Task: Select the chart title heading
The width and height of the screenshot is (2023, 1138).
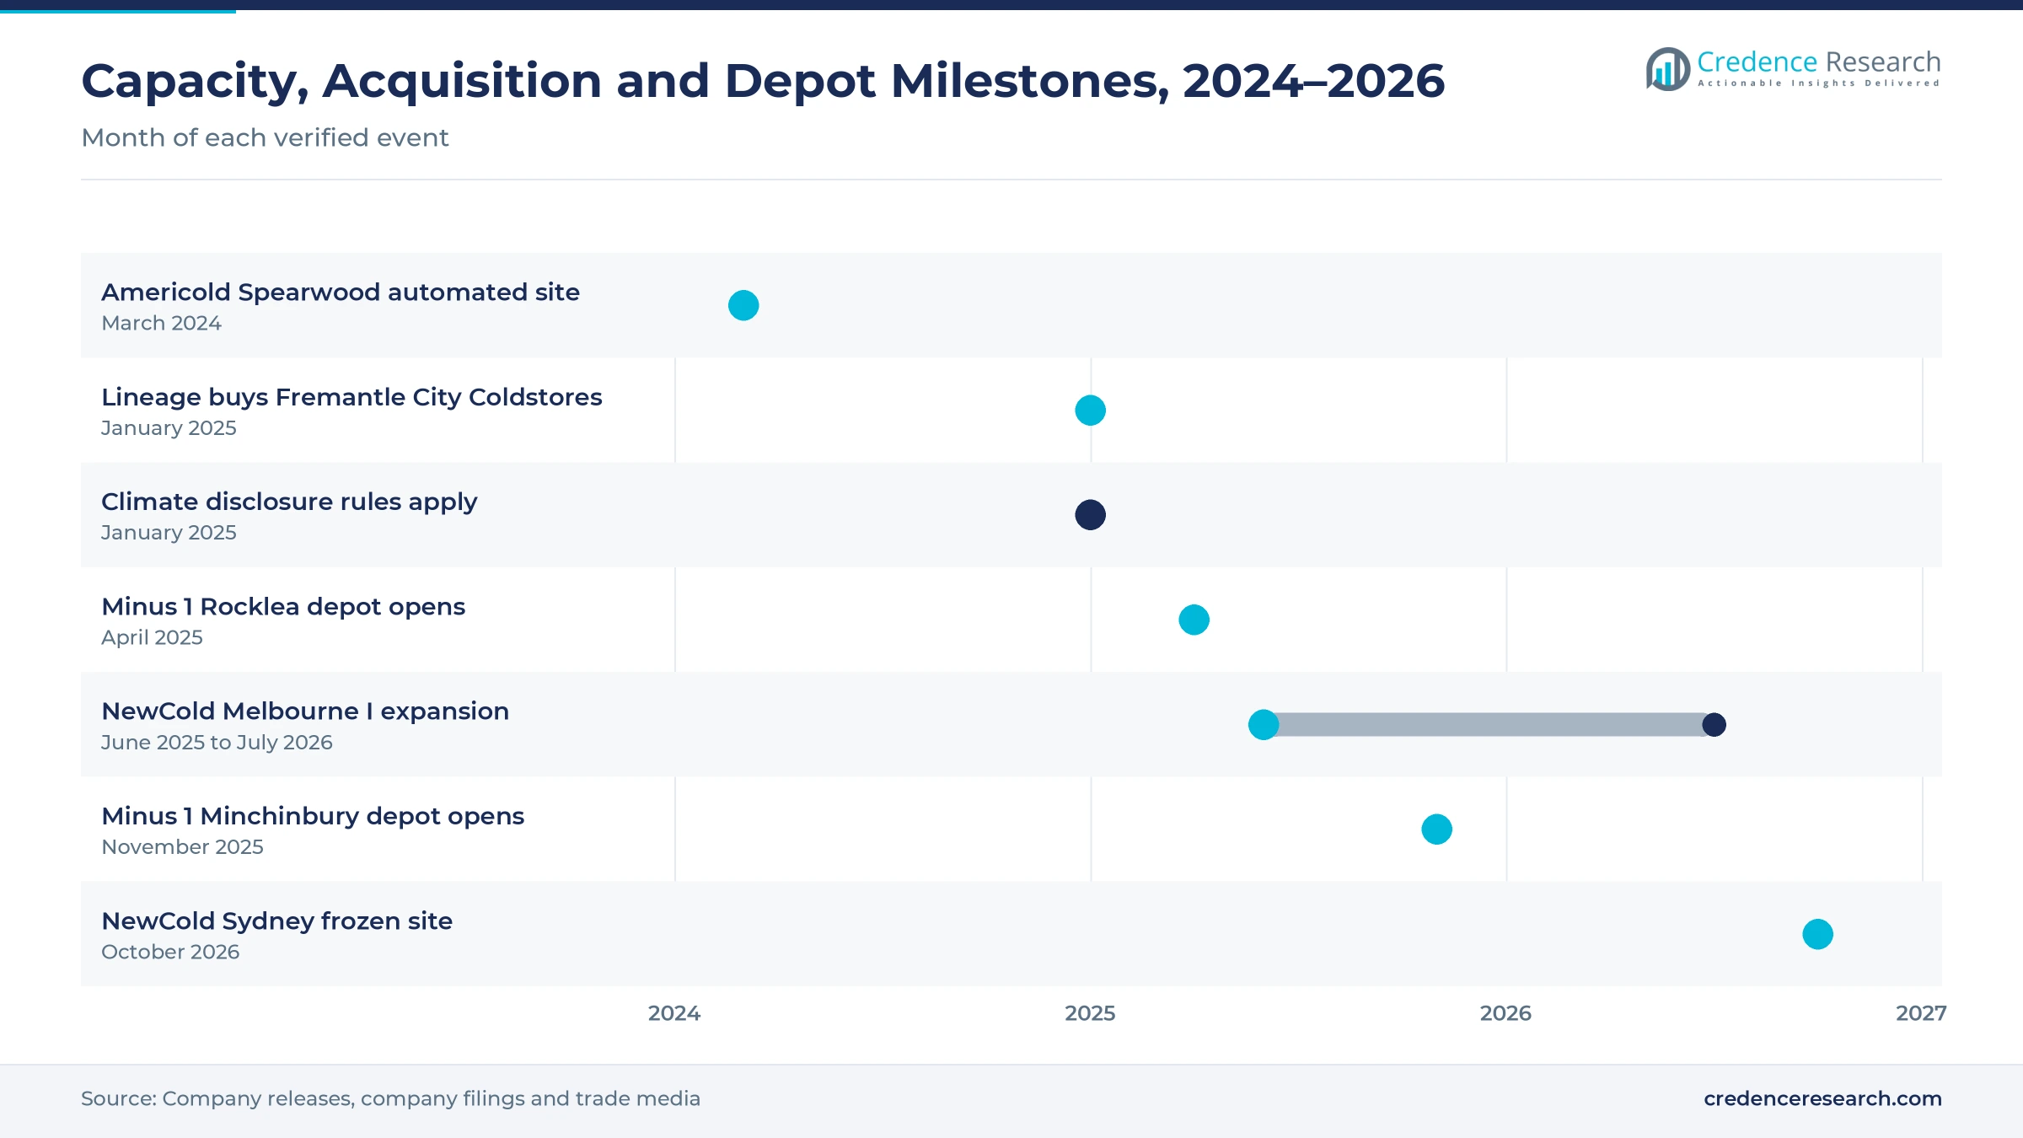Action: (763, 82)
